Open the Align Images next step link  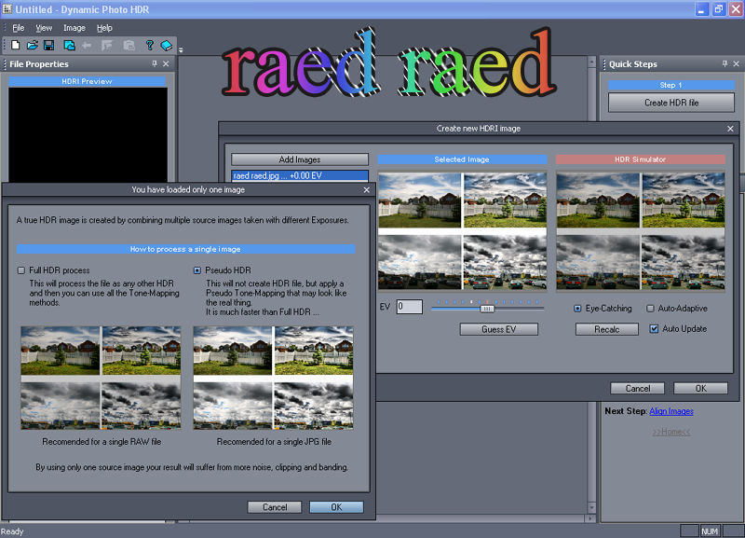tap(671, 411)
